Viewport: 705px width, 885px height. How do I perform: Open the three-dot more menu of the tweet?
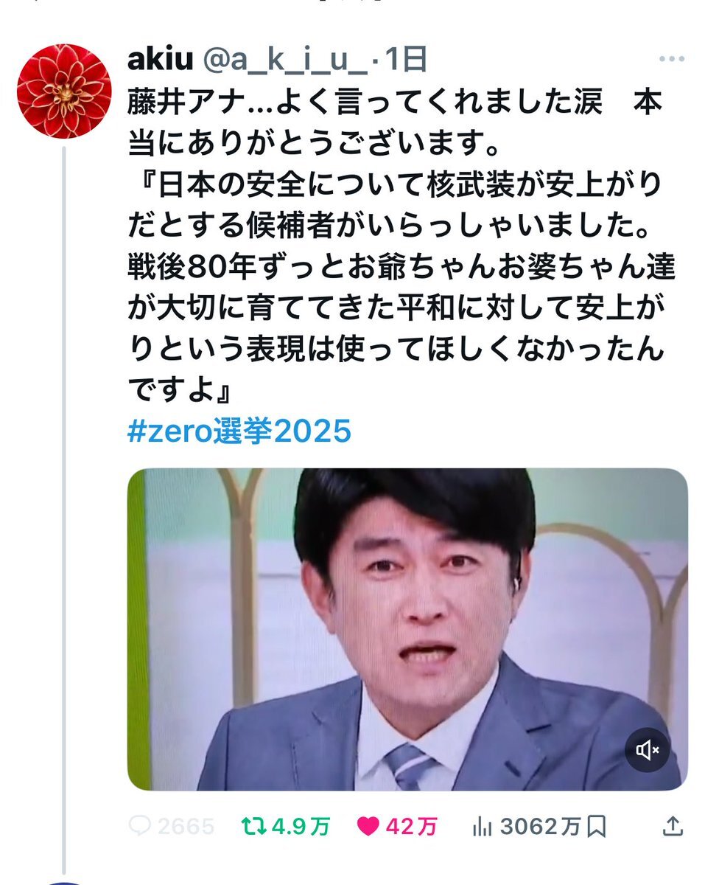click(672, 59)
